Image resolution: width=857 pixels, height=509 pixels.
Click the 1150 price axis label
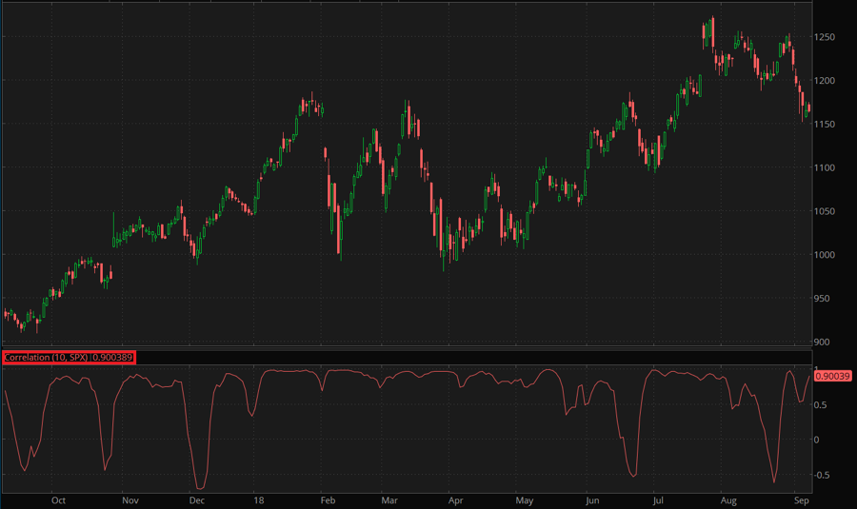(x=827, y=124)
